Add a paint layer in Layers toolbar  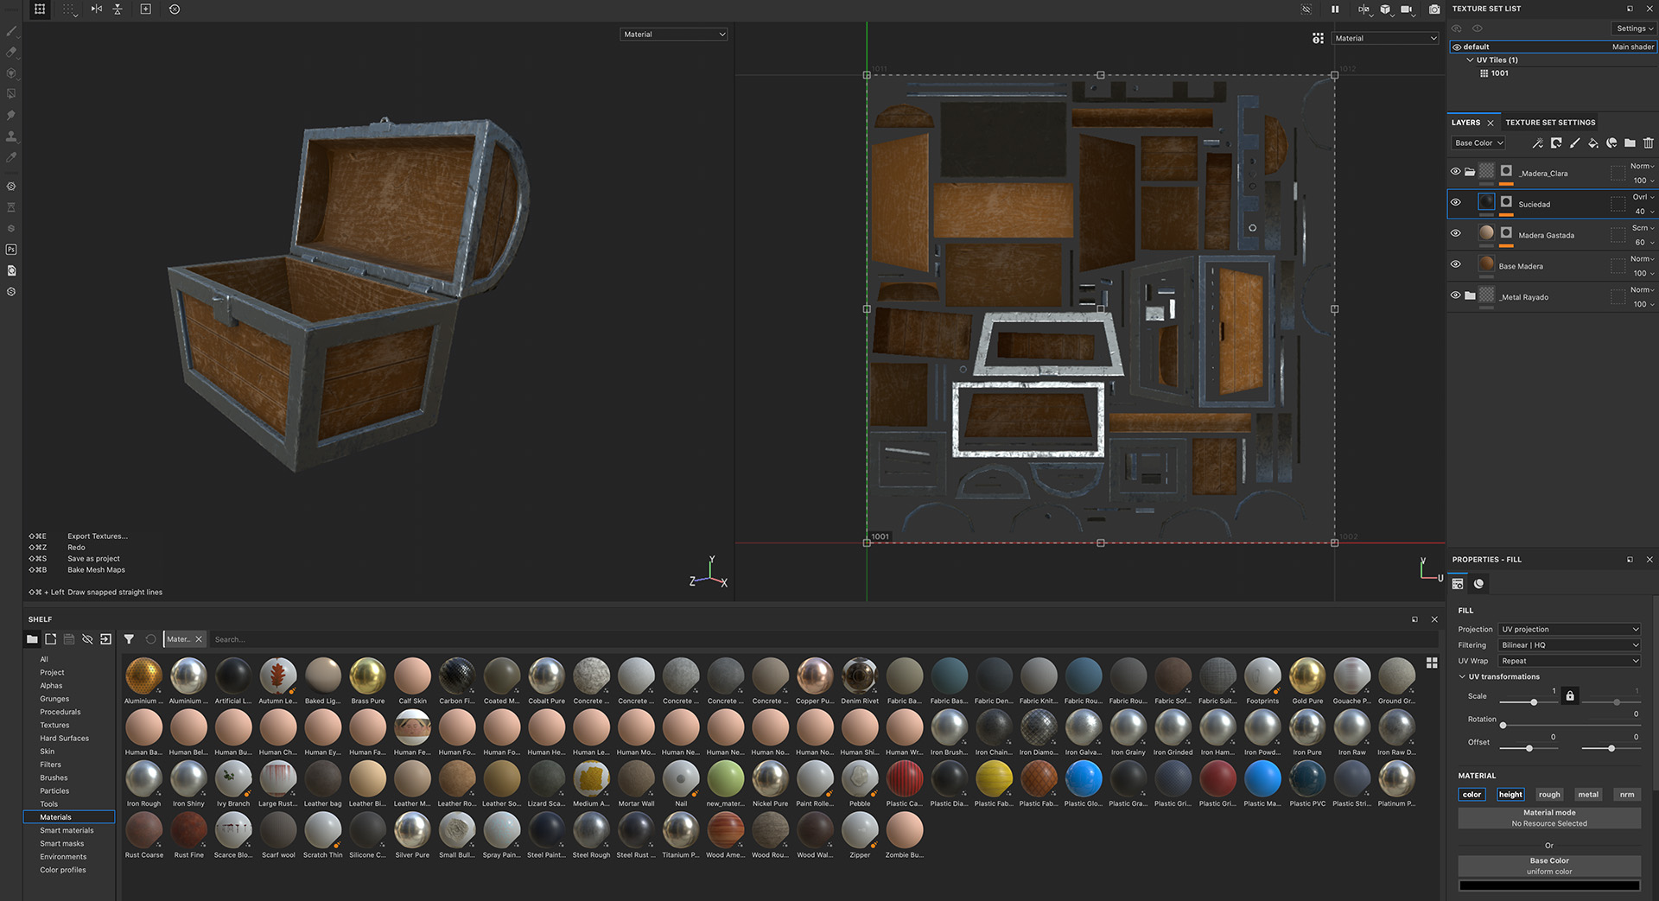1574,143
